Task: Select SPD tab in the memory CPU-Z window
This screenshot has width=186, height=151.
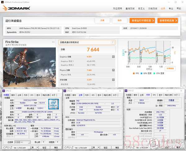Action: click(154, 95)
